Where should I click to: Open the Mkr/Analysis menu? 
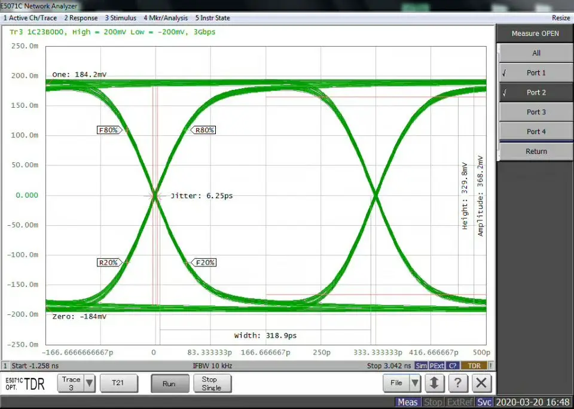165,18
